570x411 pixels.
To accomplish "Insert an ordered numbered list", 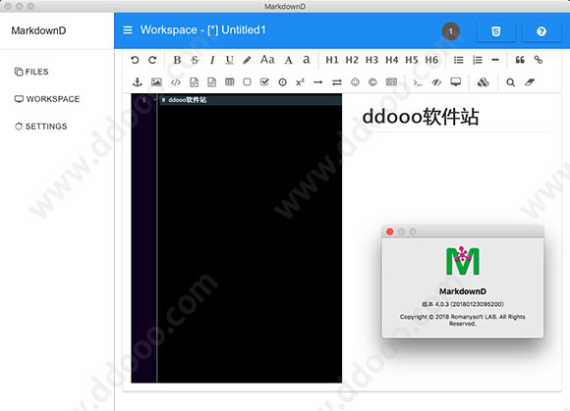I will point(478,60).
